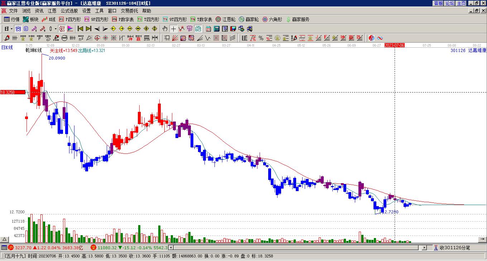Expand the candlestick style dropdown arrow
Image resolution: width=487 pixels, height=261 pixels.
point(56,29)
